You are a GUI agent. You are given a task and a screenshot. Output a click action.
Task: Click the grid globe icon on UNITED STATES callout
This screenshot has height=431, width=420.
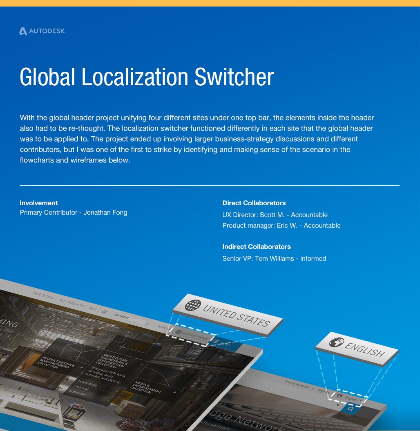(193, 305)
